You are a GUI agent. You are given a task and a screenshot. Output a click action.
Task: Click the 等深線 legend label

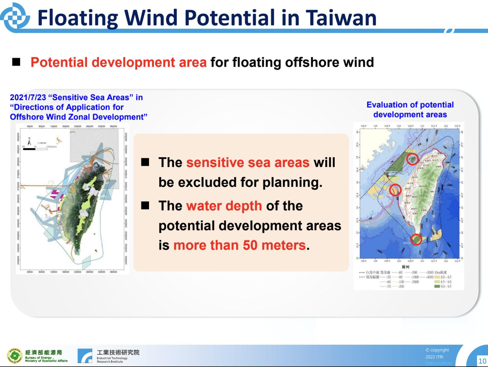click(385, 272)
